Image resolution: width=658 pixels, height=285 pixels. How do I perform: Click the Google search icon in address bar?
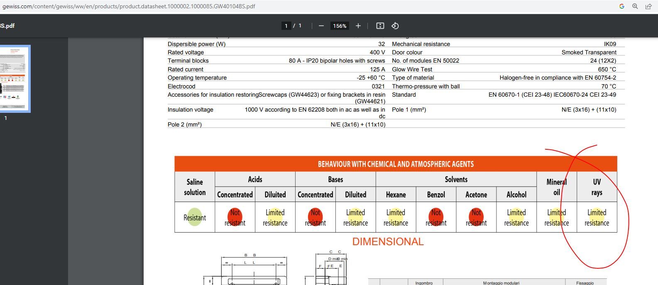pos(622,6)
